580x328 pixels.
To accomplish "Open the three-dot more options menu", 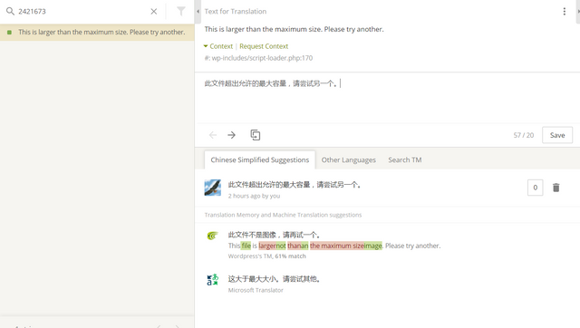I will 564,12.
